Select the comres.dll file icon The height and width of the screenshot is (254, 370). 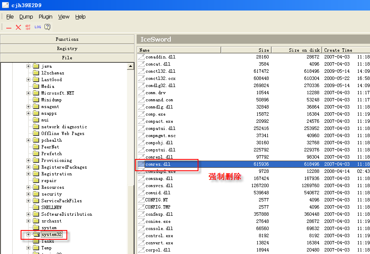[x=141, y=164]
